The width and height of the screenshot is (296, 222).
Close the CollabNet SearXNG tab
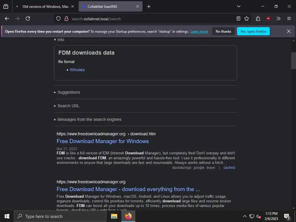pos(138,6)
